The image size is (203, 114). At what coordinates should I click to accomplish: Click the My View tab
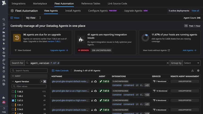(x=31, y=18)
